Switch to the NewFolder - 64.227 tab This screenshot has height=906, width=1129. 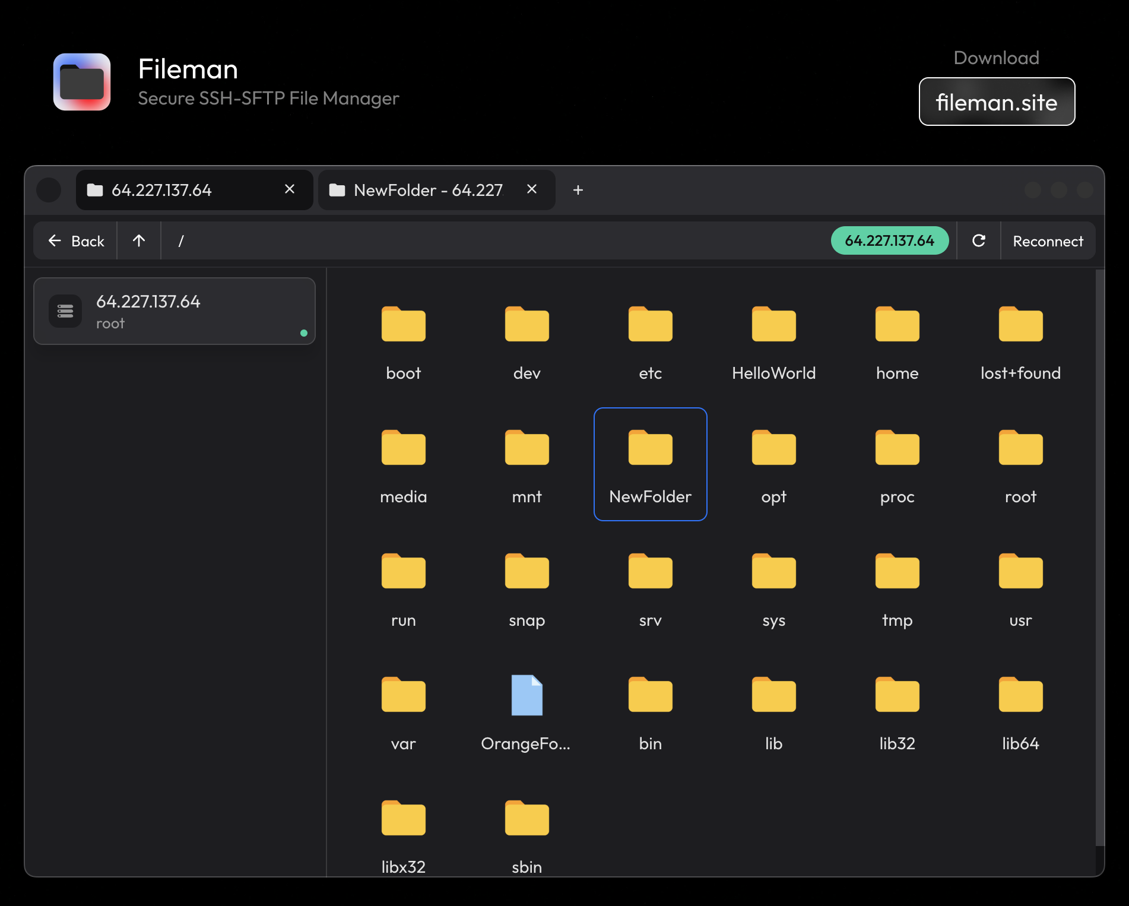pos(436,190)
